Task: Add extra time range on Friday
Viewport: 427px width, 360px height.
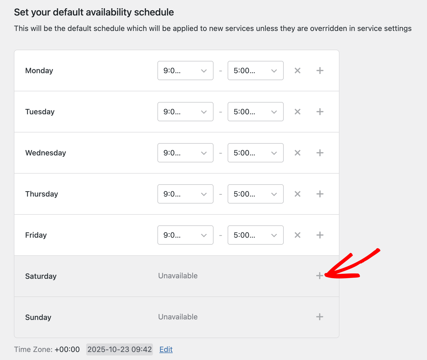Action: [x=320, y=235]
